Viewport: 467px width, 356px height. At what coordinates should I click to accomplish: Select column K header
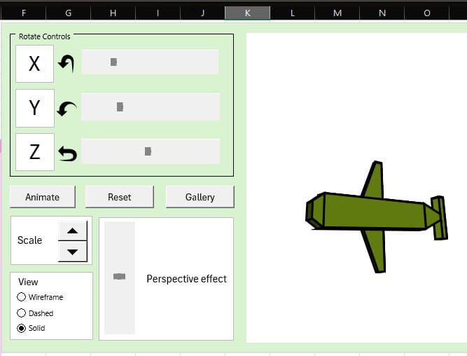247,13
